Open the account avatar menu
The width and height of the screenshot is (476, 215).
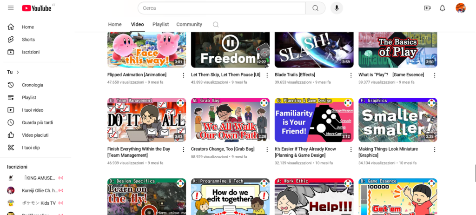tap(461, 8)
